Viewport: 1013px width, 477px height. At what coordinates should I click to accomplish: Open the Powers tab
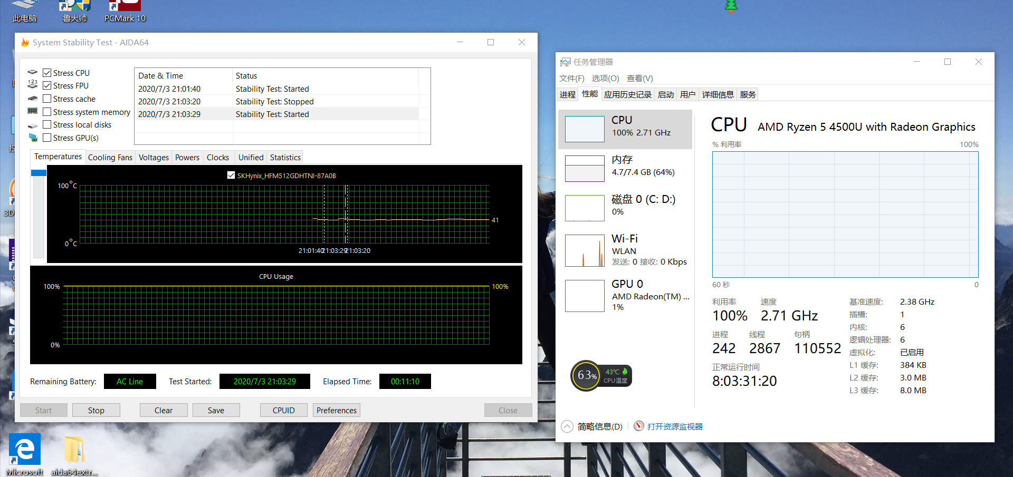187,157
